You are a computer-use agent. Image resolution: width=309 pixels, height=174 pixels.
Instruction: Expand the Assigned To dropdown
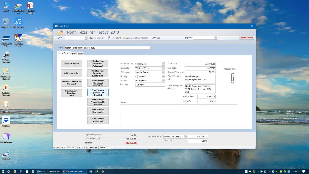(x=164, y=64)
